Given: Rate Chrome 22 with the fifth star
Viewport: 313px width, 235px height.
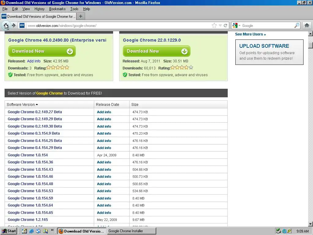Looking at the screenshot, I should click(191, 68).
